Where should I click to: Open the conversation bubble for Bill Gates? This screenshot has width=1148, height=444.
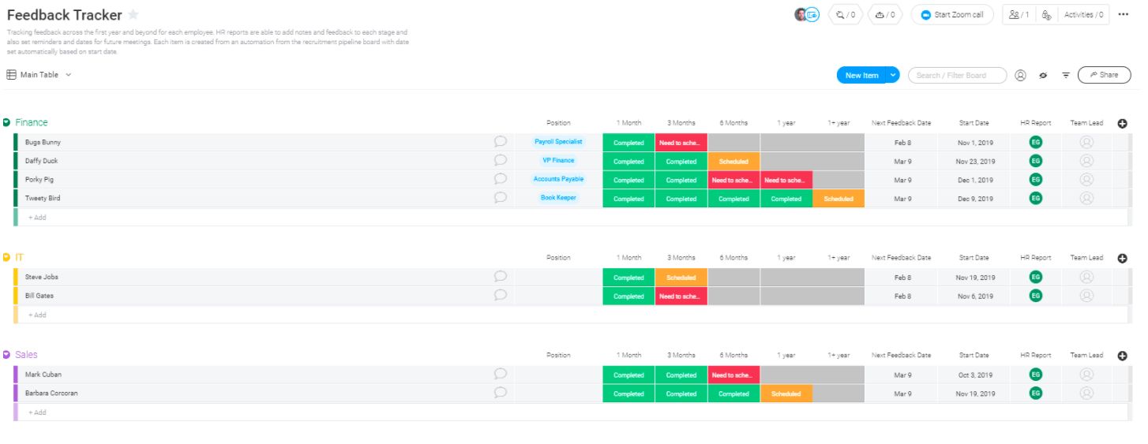(x=501, y=296)
